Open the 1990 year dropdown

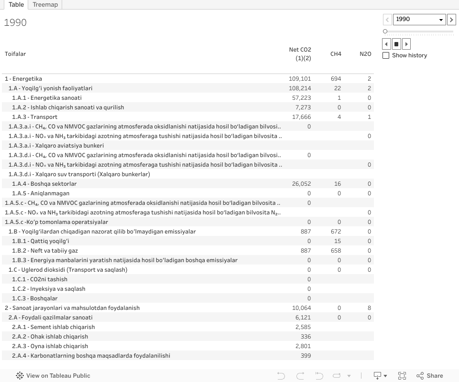click(x=419, y=20)
